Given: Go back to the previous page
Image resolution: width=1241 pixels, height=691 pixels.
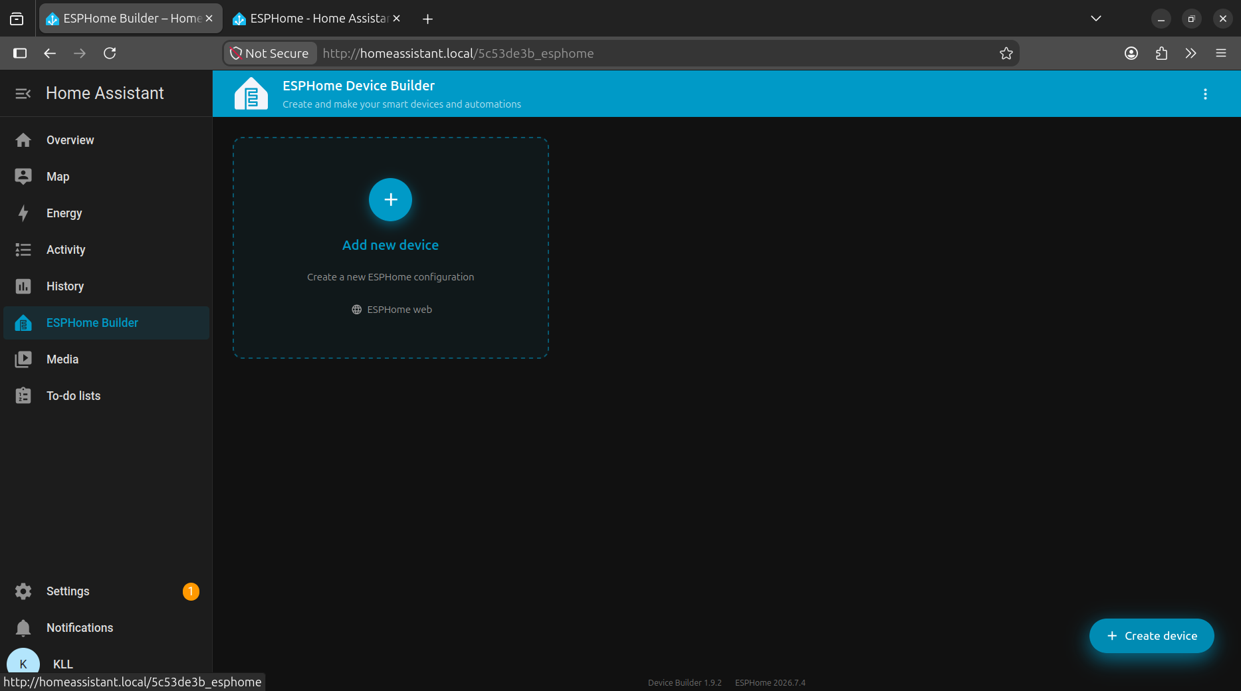Looking at the screenshot, I should 50,53.
